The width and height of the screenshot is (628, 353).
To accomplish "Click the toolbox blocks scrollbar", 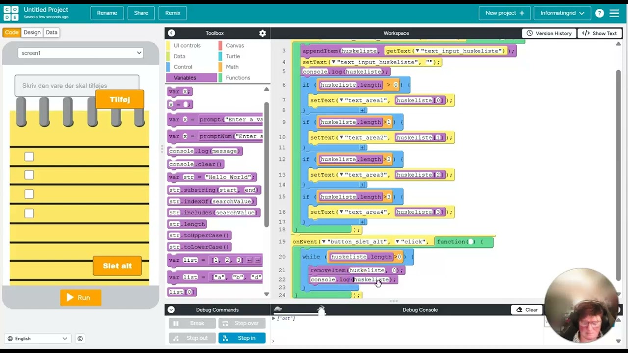I will click(x=266, y=164).
